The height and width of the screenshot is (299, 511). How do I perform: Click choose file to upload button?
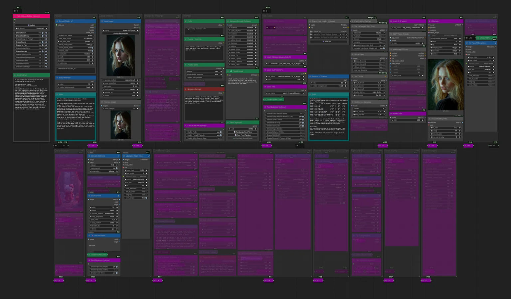120,33
